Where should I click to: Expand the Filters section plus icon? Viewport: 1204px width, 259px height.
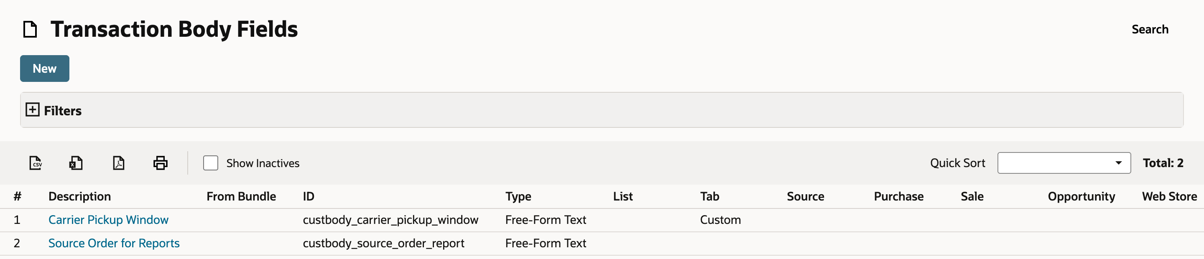32,110
